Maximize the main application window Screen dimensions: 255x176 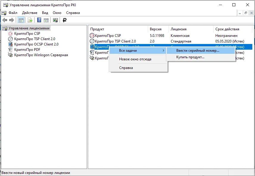[x=234, y=5]
